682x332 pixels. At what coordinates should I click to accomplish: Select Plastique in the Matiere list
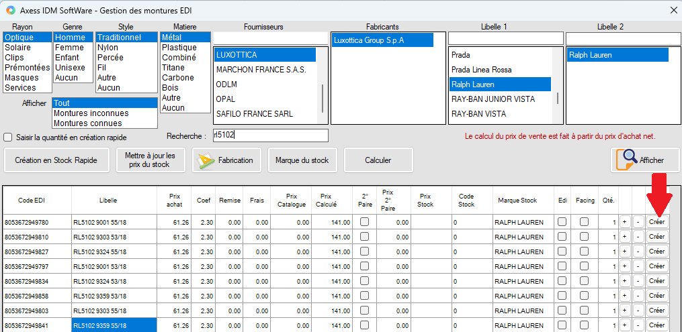179,48
